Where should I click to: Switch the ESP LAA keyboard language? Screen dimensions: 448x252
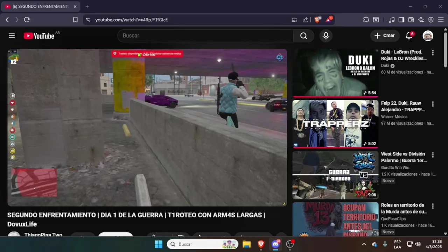tap(397, 244)
